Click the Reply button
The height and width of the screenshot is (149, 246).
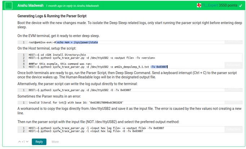[39, 142]
